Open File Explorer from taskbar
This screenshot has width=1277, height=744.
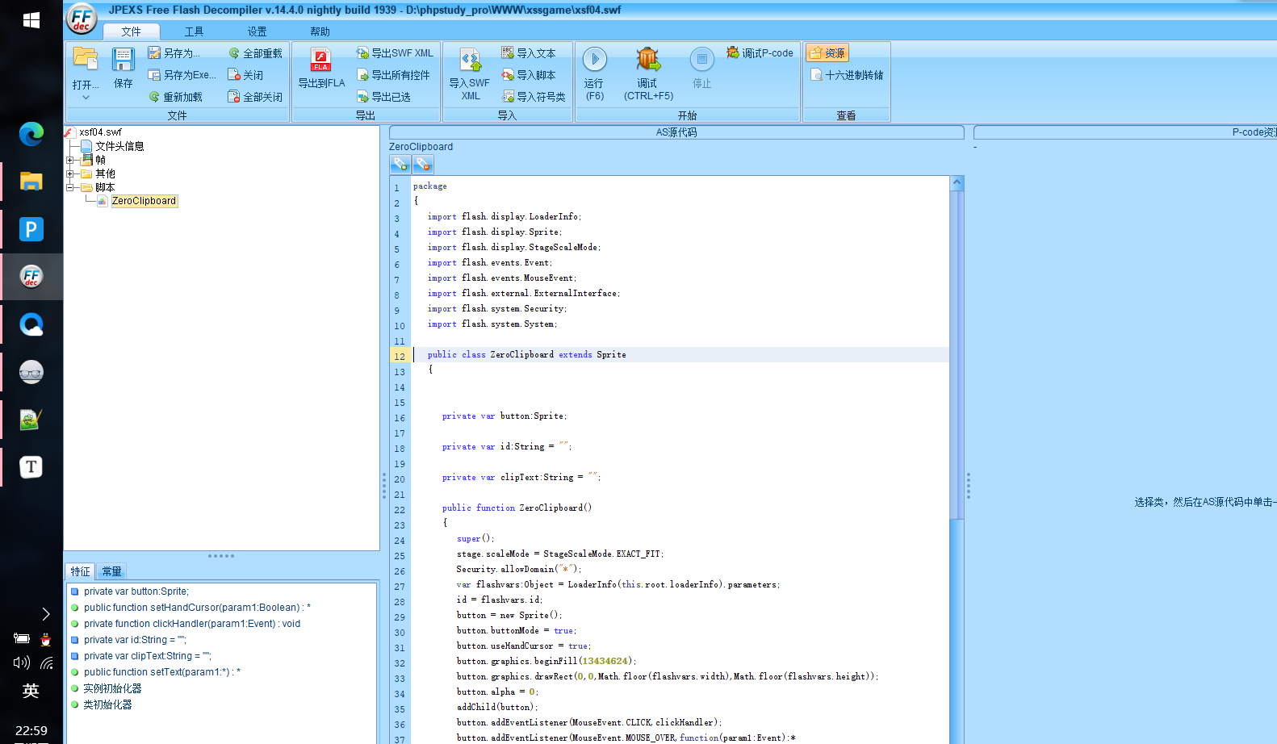(31, 182)
